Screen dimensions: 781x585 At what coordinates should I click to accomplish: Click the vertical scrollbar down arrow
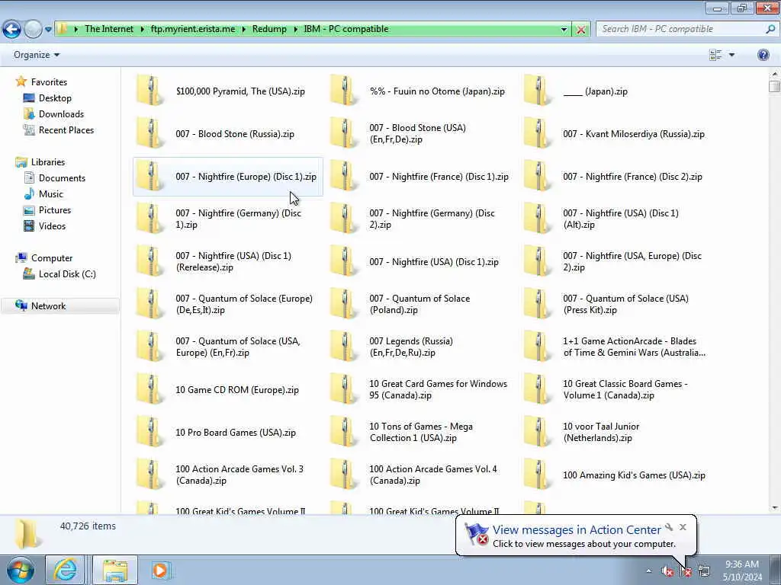click(775, 508)
